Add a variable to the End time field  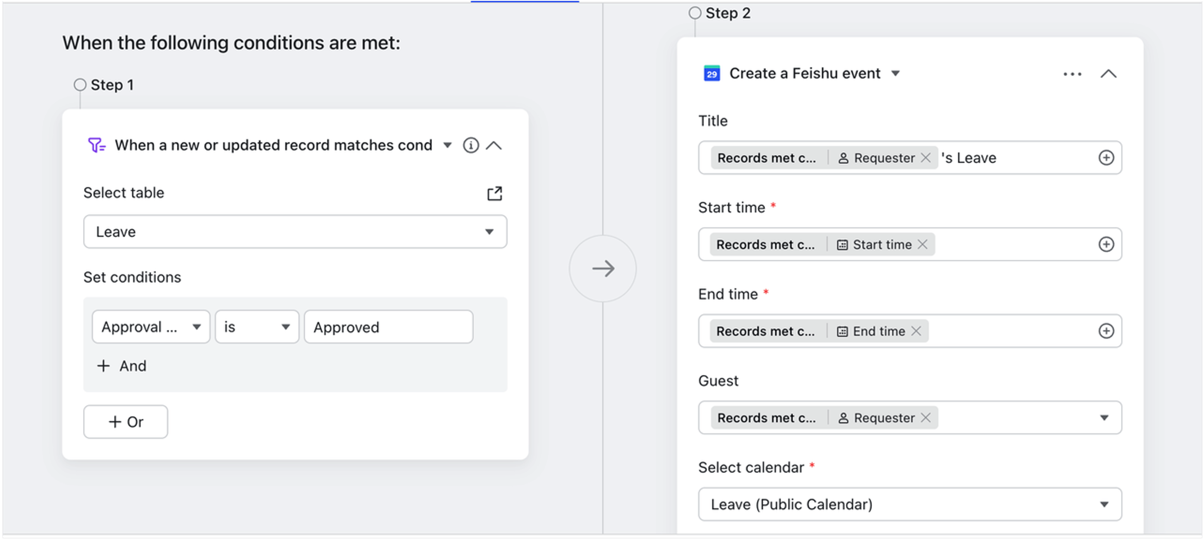click(x=1106, y=331)
